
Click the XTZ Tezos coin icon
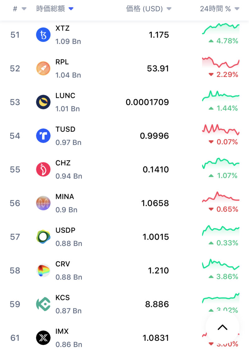(x=43, y=35)
